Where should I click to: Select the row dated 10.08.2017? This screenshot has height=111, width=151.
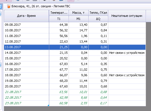coord(75,30)
